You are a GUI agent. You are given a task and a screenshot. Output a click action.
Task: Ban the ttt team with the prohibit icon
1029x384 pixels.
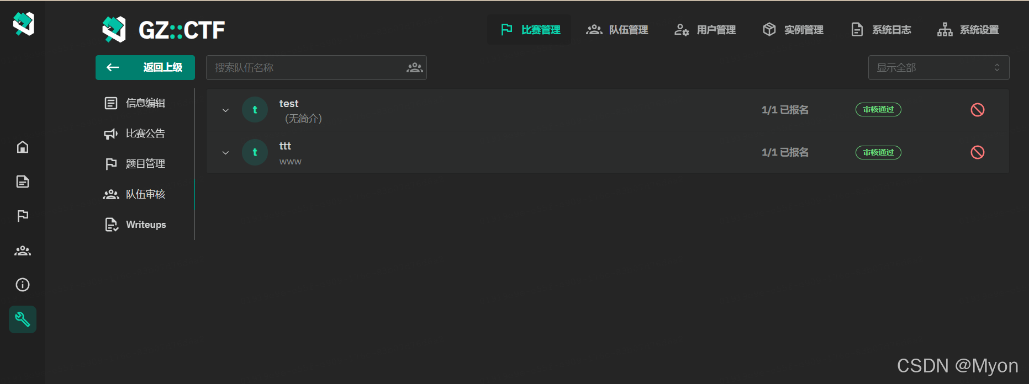[x=978, y=152]
